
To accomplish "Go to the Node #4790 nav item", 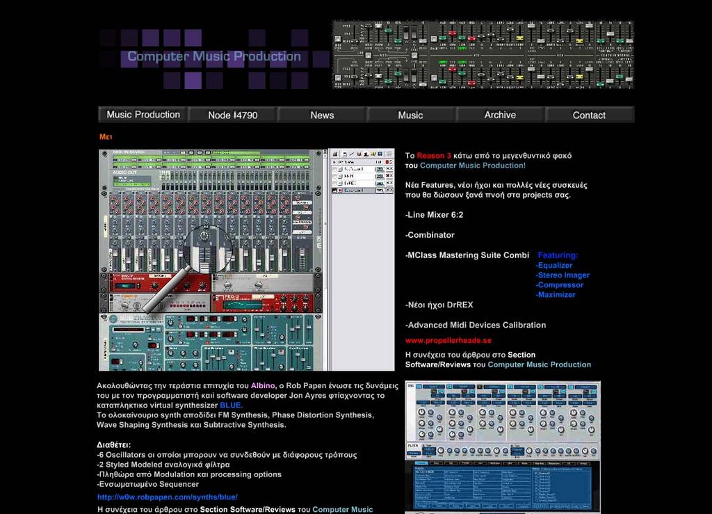I will [x=232, y=115].
